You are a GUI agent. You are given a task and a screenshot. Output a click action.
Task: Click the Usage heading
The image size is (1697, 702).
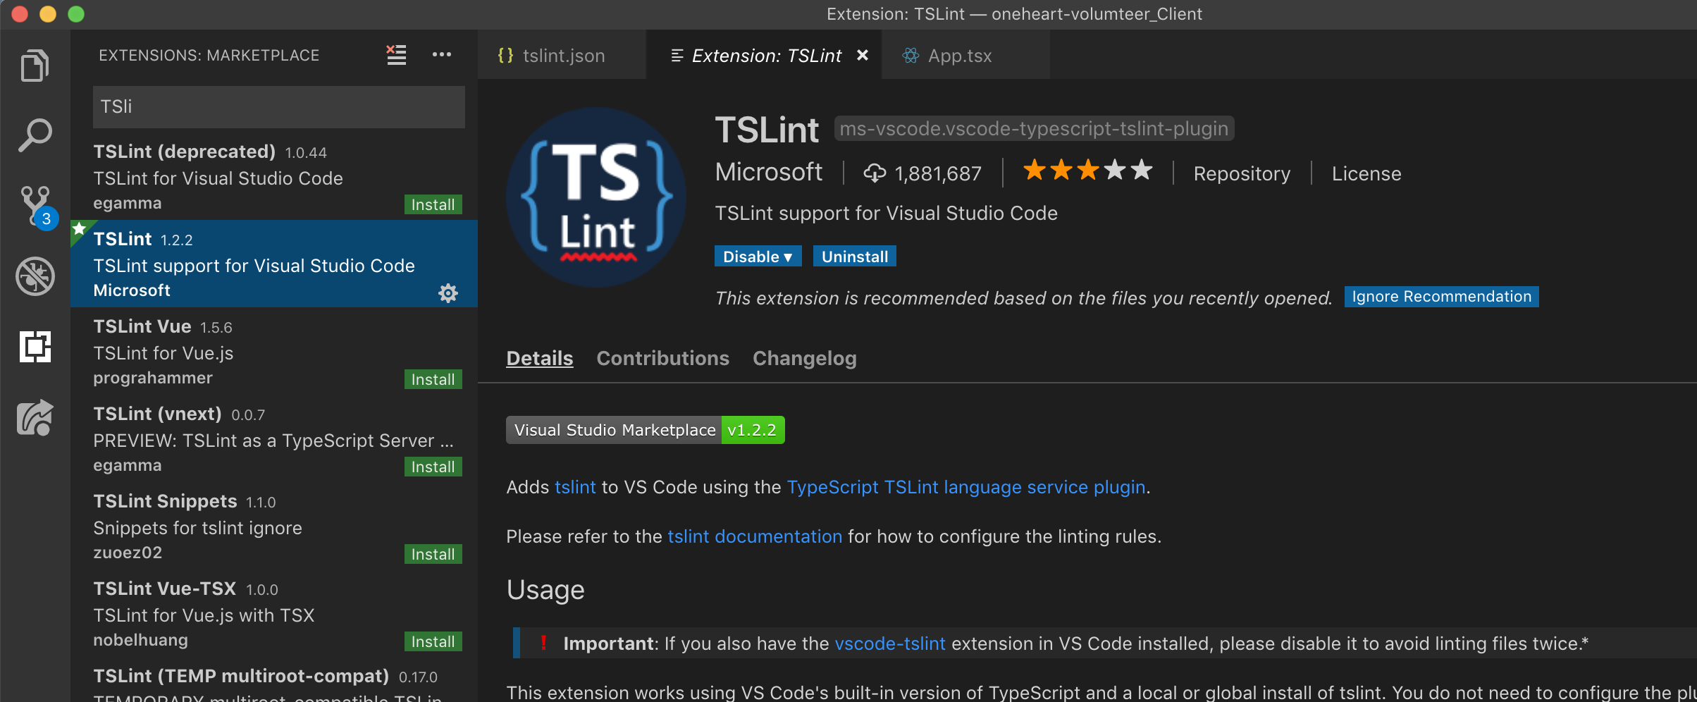coord(545,590)
